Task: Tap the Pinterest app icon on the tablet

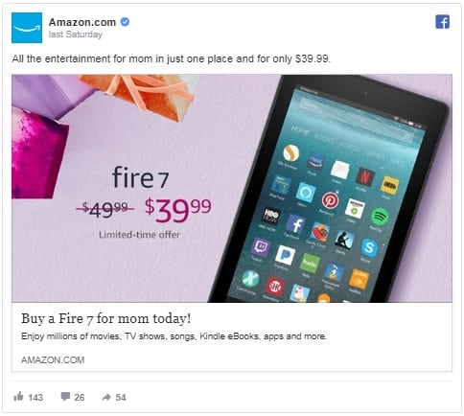Action: pos(331,200)
